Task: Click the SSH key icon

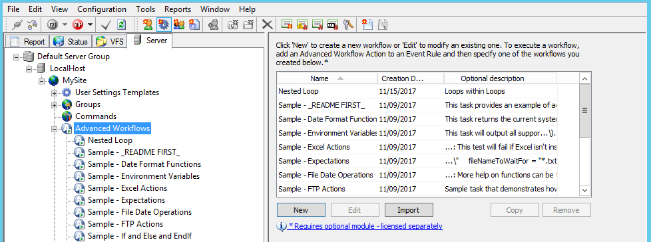Action: (x=333, y=25)
